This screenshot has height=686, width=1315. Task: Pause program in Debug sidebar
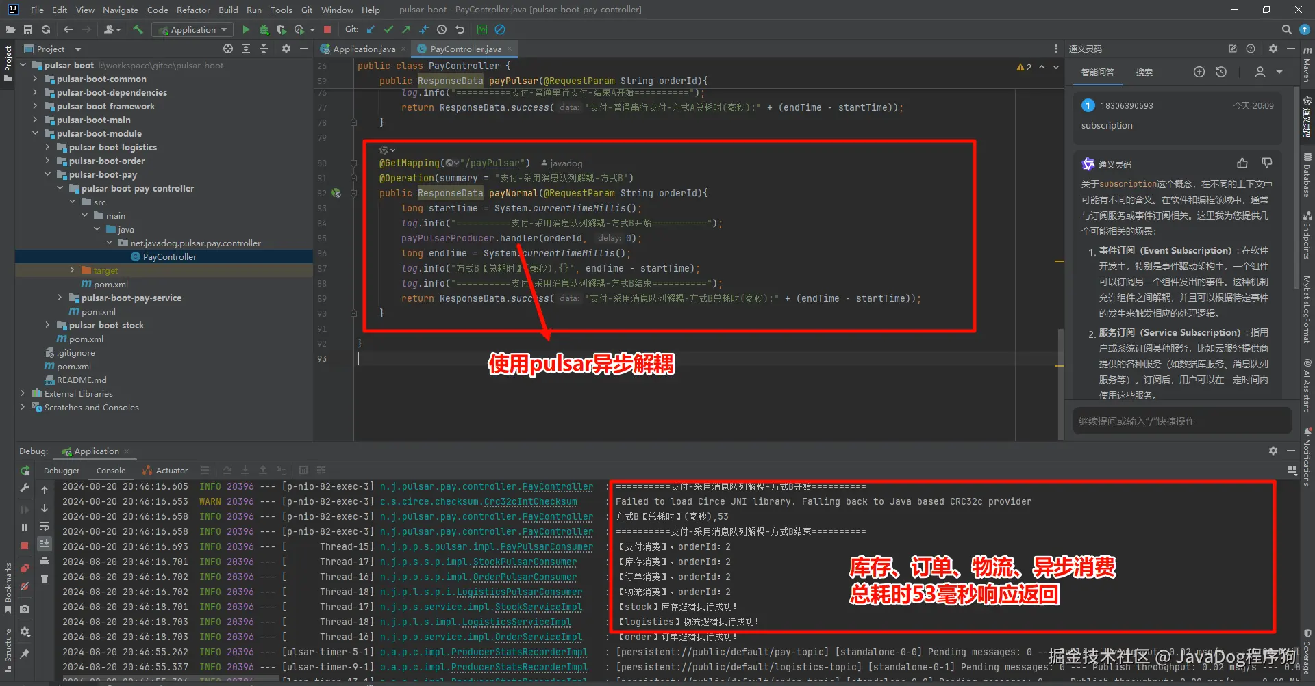(25, 527)
